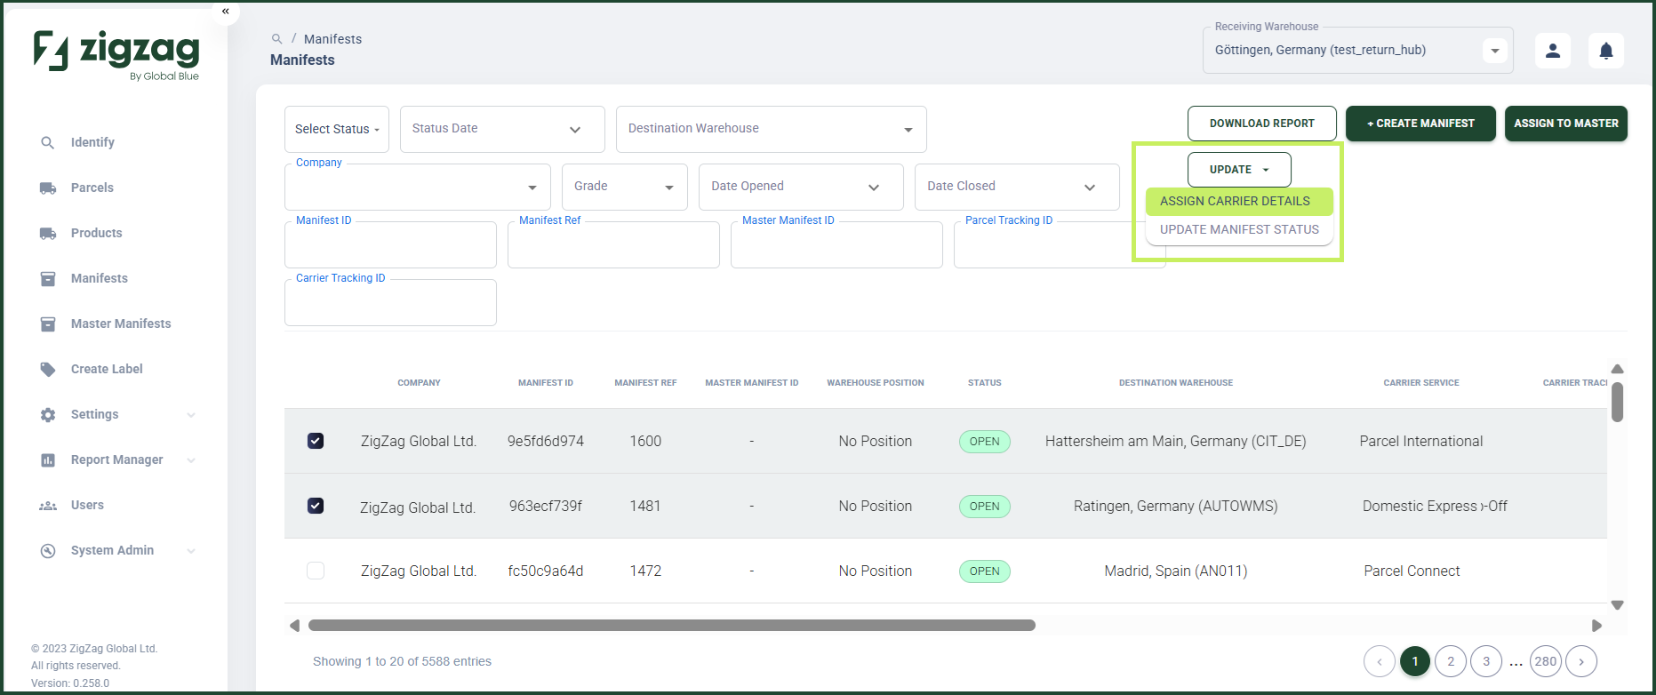Open the Date Opened picker

(x=801, y=187)
